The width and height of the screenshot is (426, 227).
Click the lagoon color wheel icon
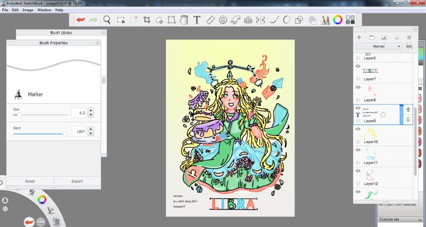42,200
